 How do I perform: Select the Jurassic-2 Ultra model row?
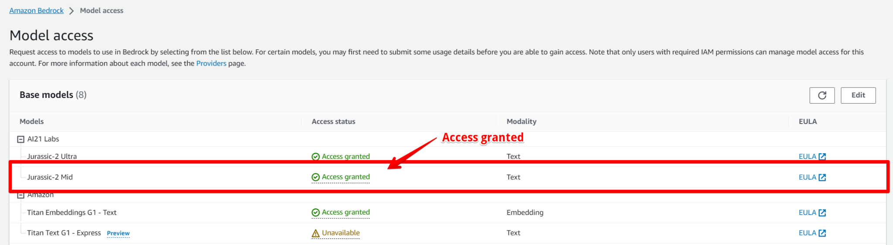[x=52, y=156]
